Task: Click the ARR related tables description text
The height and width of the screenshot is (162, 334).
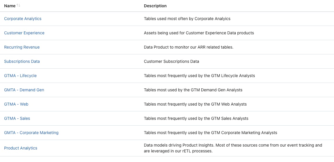Action: click(x=189, y=47)
